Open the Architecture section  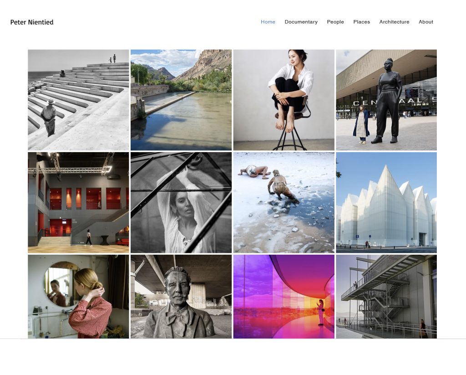(x=394, y=22)
